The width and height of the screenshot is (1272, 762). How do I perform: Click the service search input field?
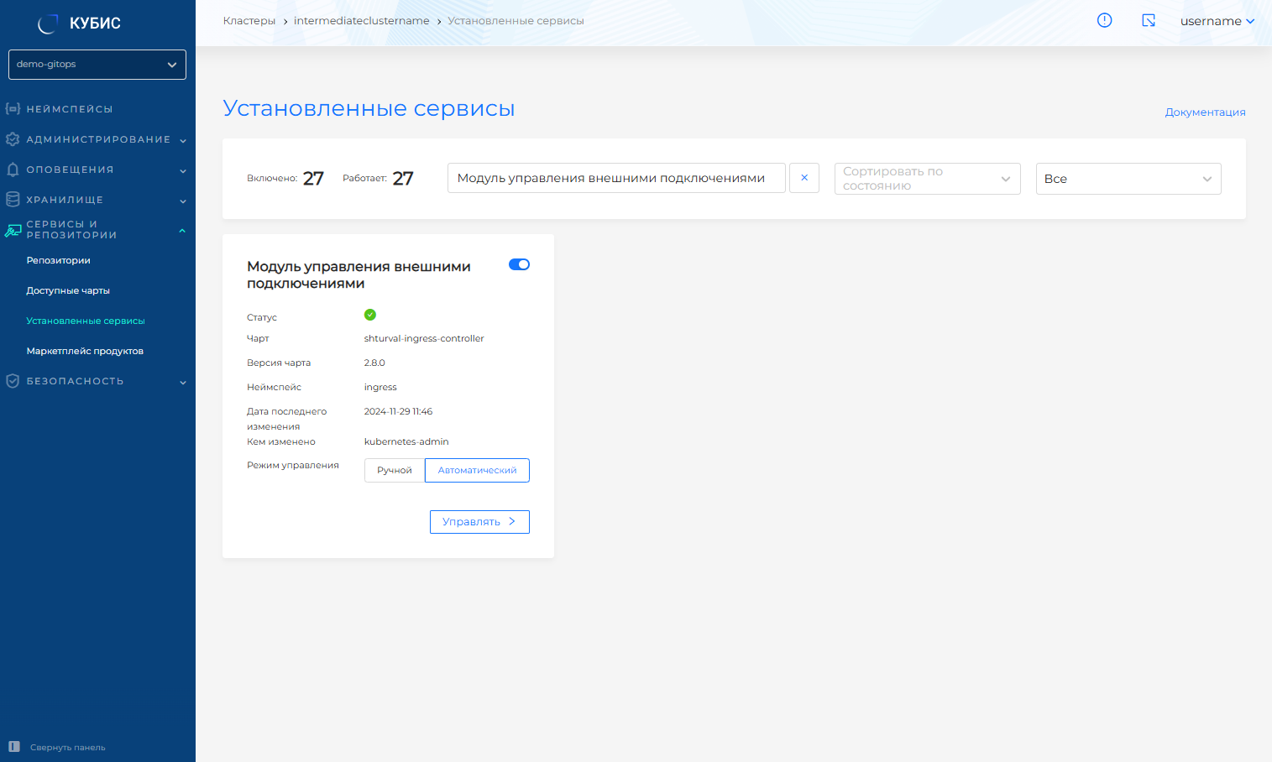coord(615,178)
